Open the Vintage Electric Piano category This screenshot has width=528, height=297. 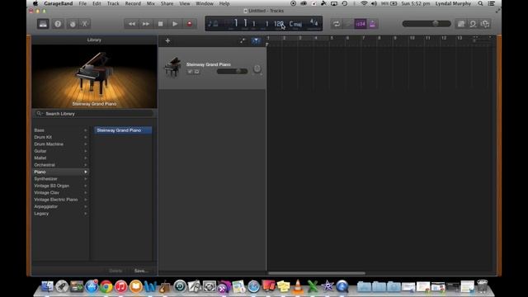pyautogui.click(x=60, y=200)
